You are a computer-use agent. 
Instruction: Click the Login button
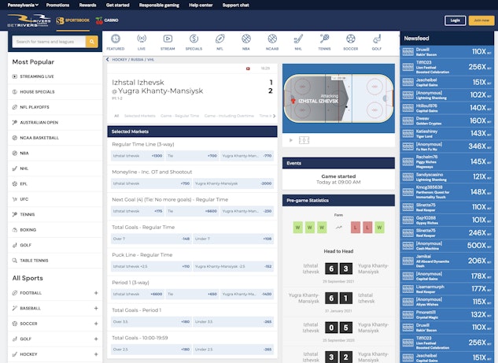456,20
